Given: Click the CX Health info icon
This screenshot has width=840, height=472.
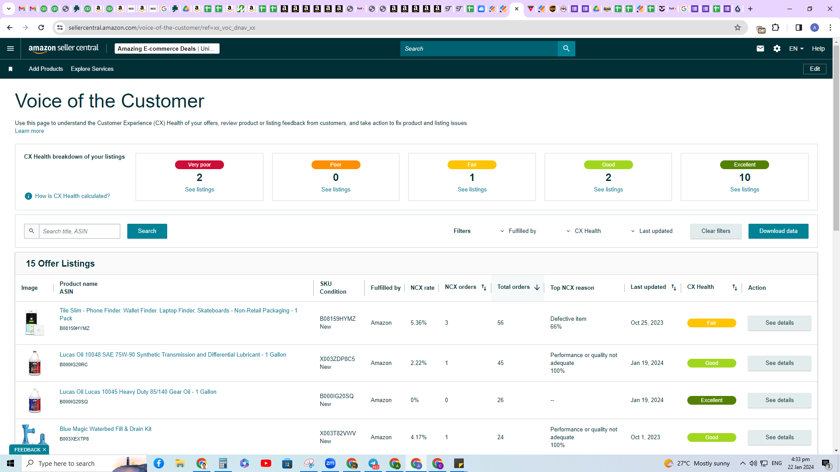Looking at the screenshot, I should [28, 196].
